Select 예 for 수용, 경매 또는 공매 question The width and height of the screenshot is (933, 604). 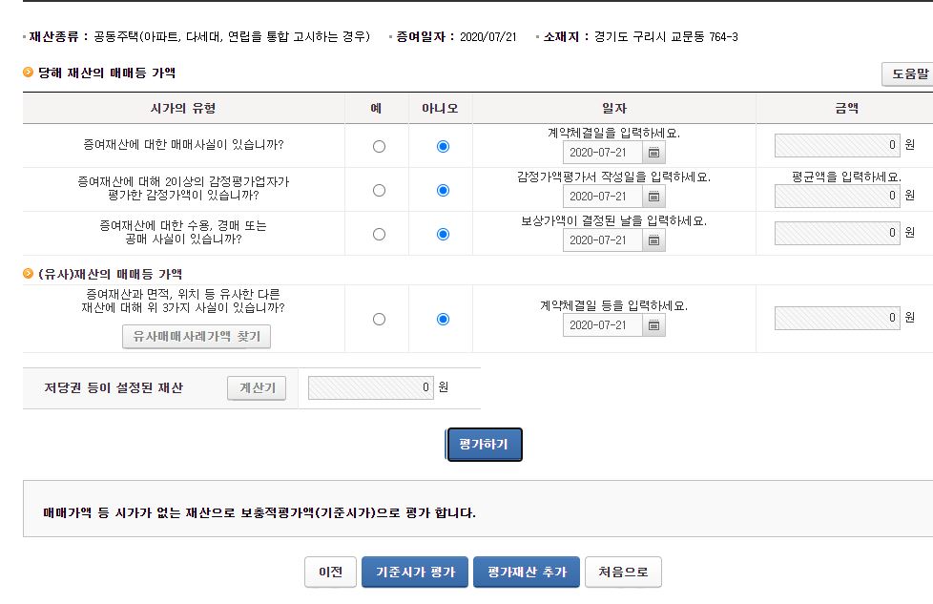coord(379,234)
